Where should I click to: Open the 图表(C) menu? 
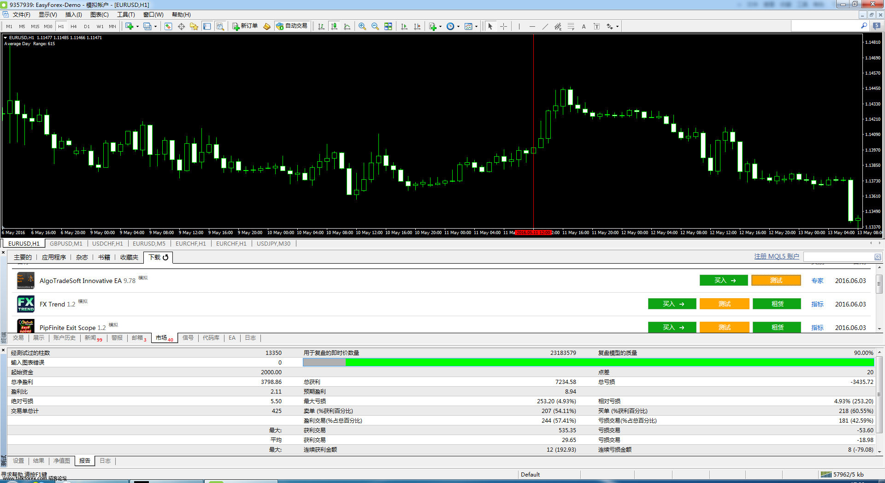[x=99, y=15]
